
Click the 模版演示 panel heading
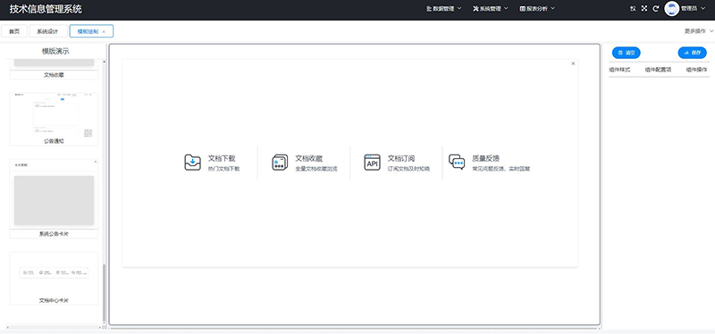pyautogui.click(x=55, y=52)
